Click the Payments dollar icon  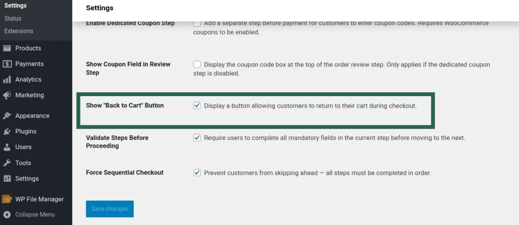7,64
